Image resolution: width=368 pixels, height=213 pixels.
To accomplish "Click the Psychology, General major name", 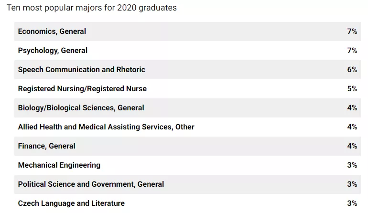I will [53, 51].
